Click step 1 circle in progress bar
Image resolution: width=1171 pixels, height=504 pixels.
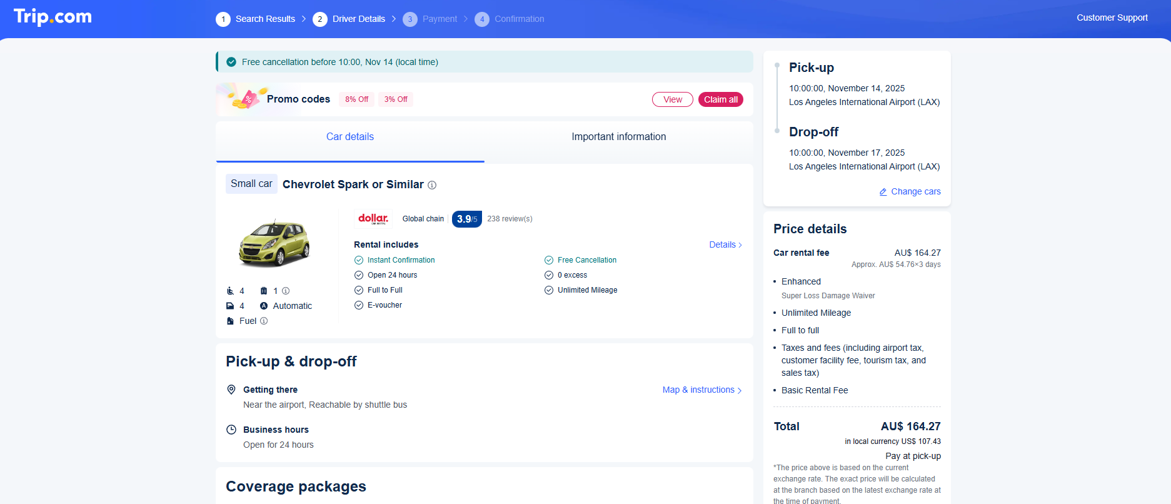(x=223, y=19)
